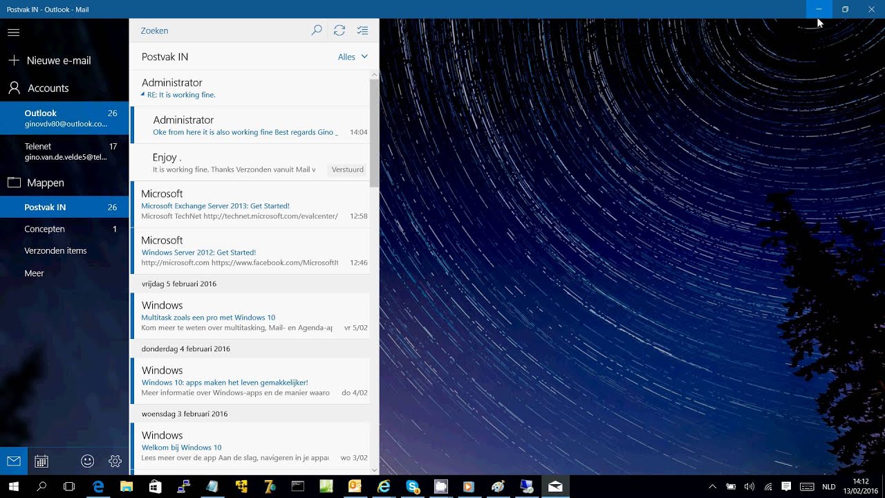Launch Microsoft Edge from the taskbar
The width and height of the screenshot is (885, 498).
(x=98, y=486)
